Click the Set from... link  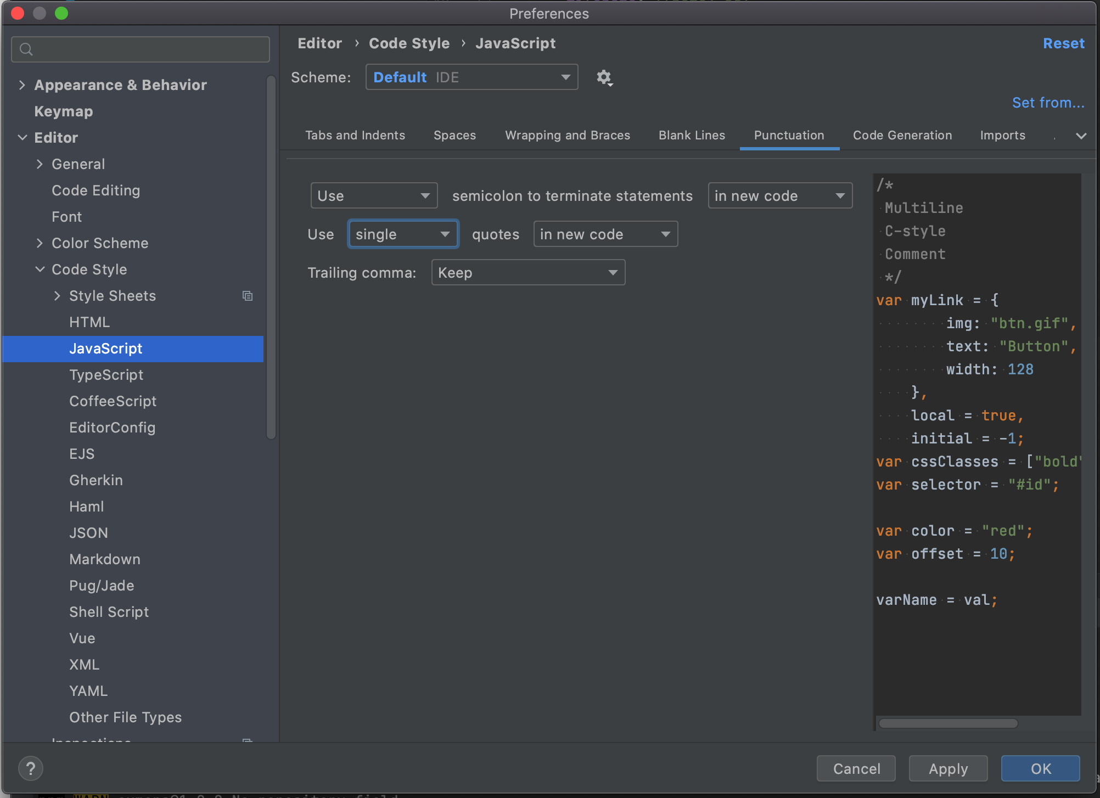[1048, 103]
